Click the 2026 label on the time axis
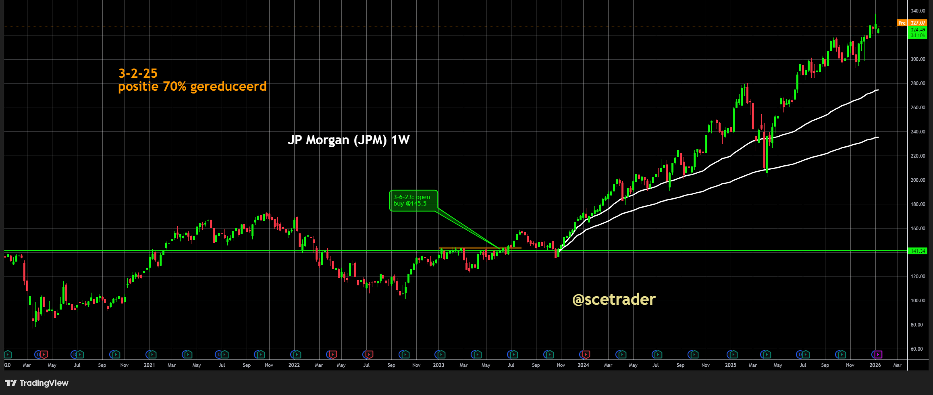Screen dimensions: 933x395 875,365
